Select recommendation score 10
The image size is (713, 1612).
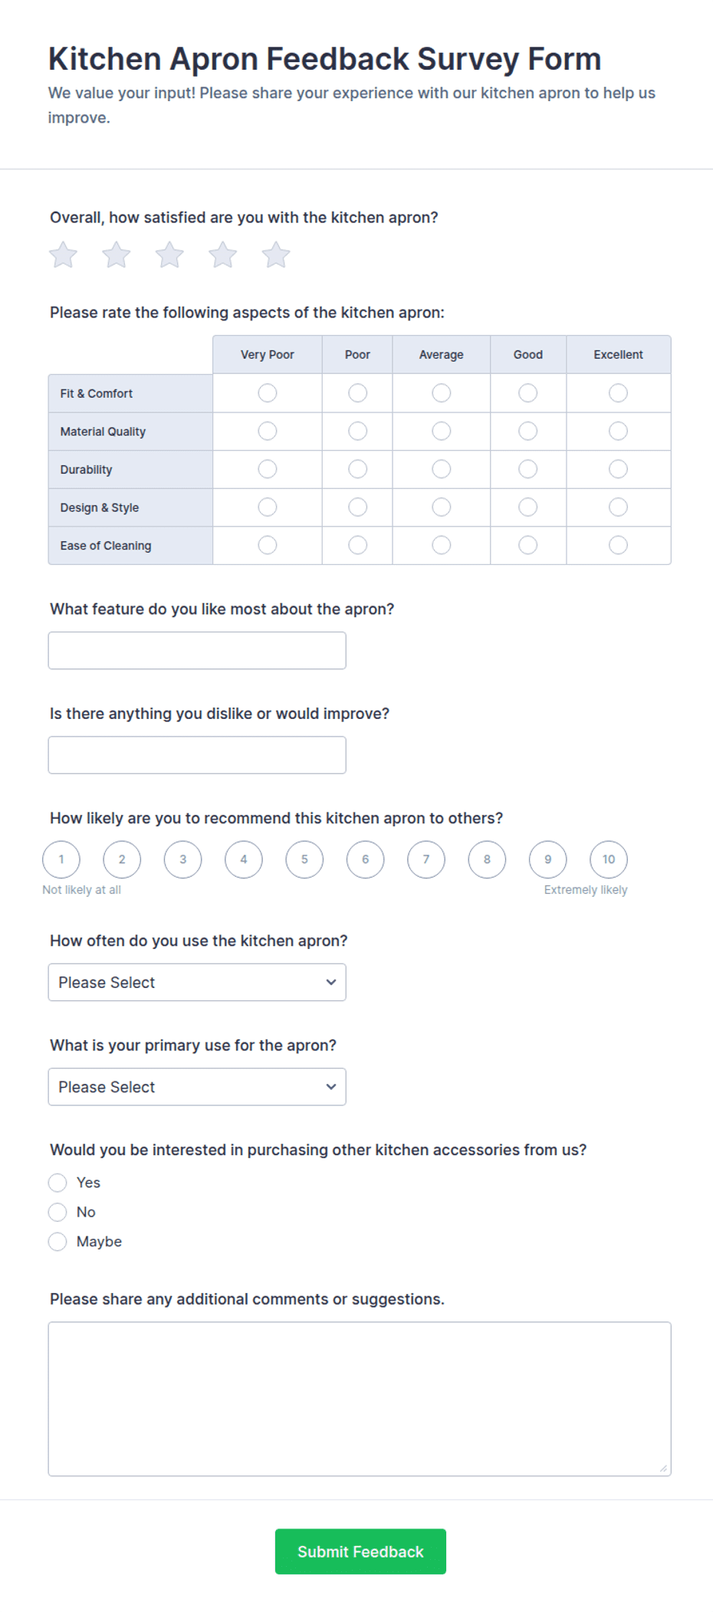coord(609,859)
